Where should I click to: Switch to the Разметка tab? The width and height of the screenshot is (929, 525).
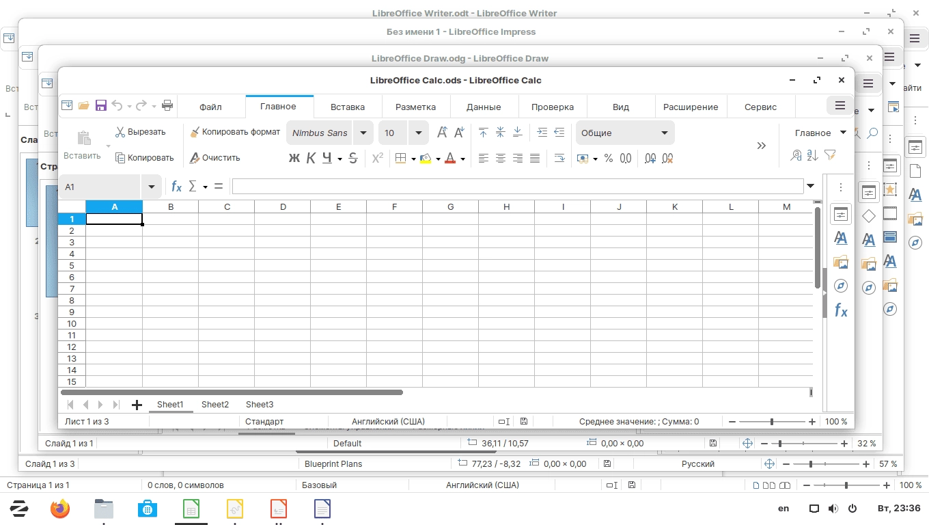416,107
